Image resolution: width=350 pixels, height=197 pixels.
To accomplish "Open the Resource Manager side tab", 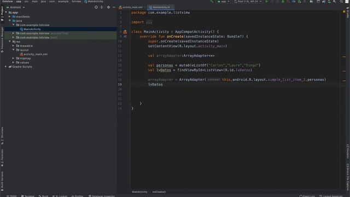I will [x=2, y=39].
